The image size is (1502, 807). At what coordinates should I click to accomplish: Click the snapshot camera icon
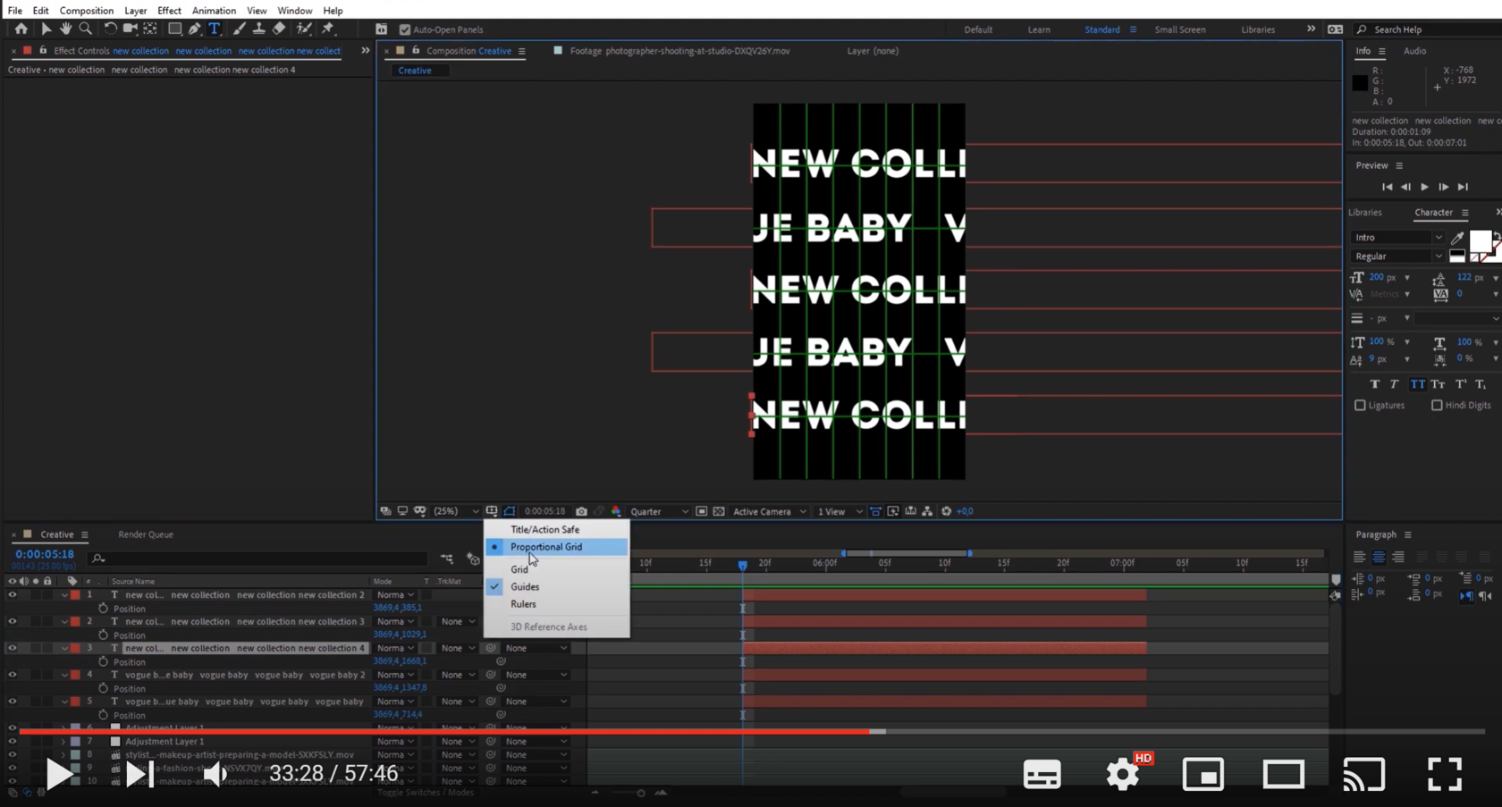(581, 511)
